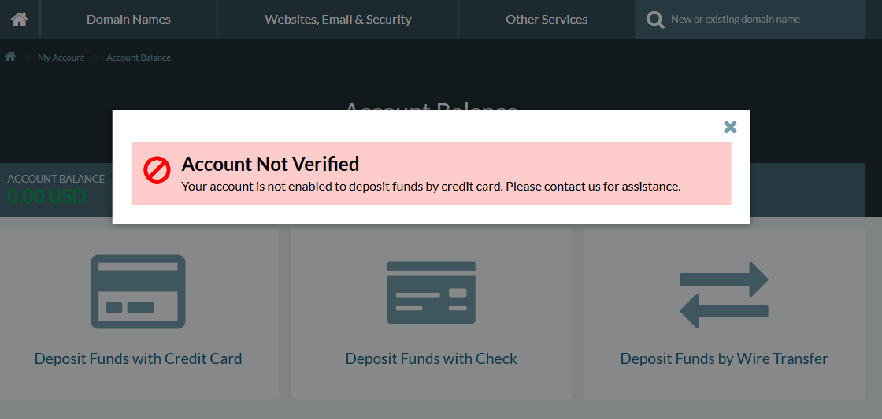Click the red prohibited warning icon
The height and width of the screenshot is (419, 882).
click(157, 170)
